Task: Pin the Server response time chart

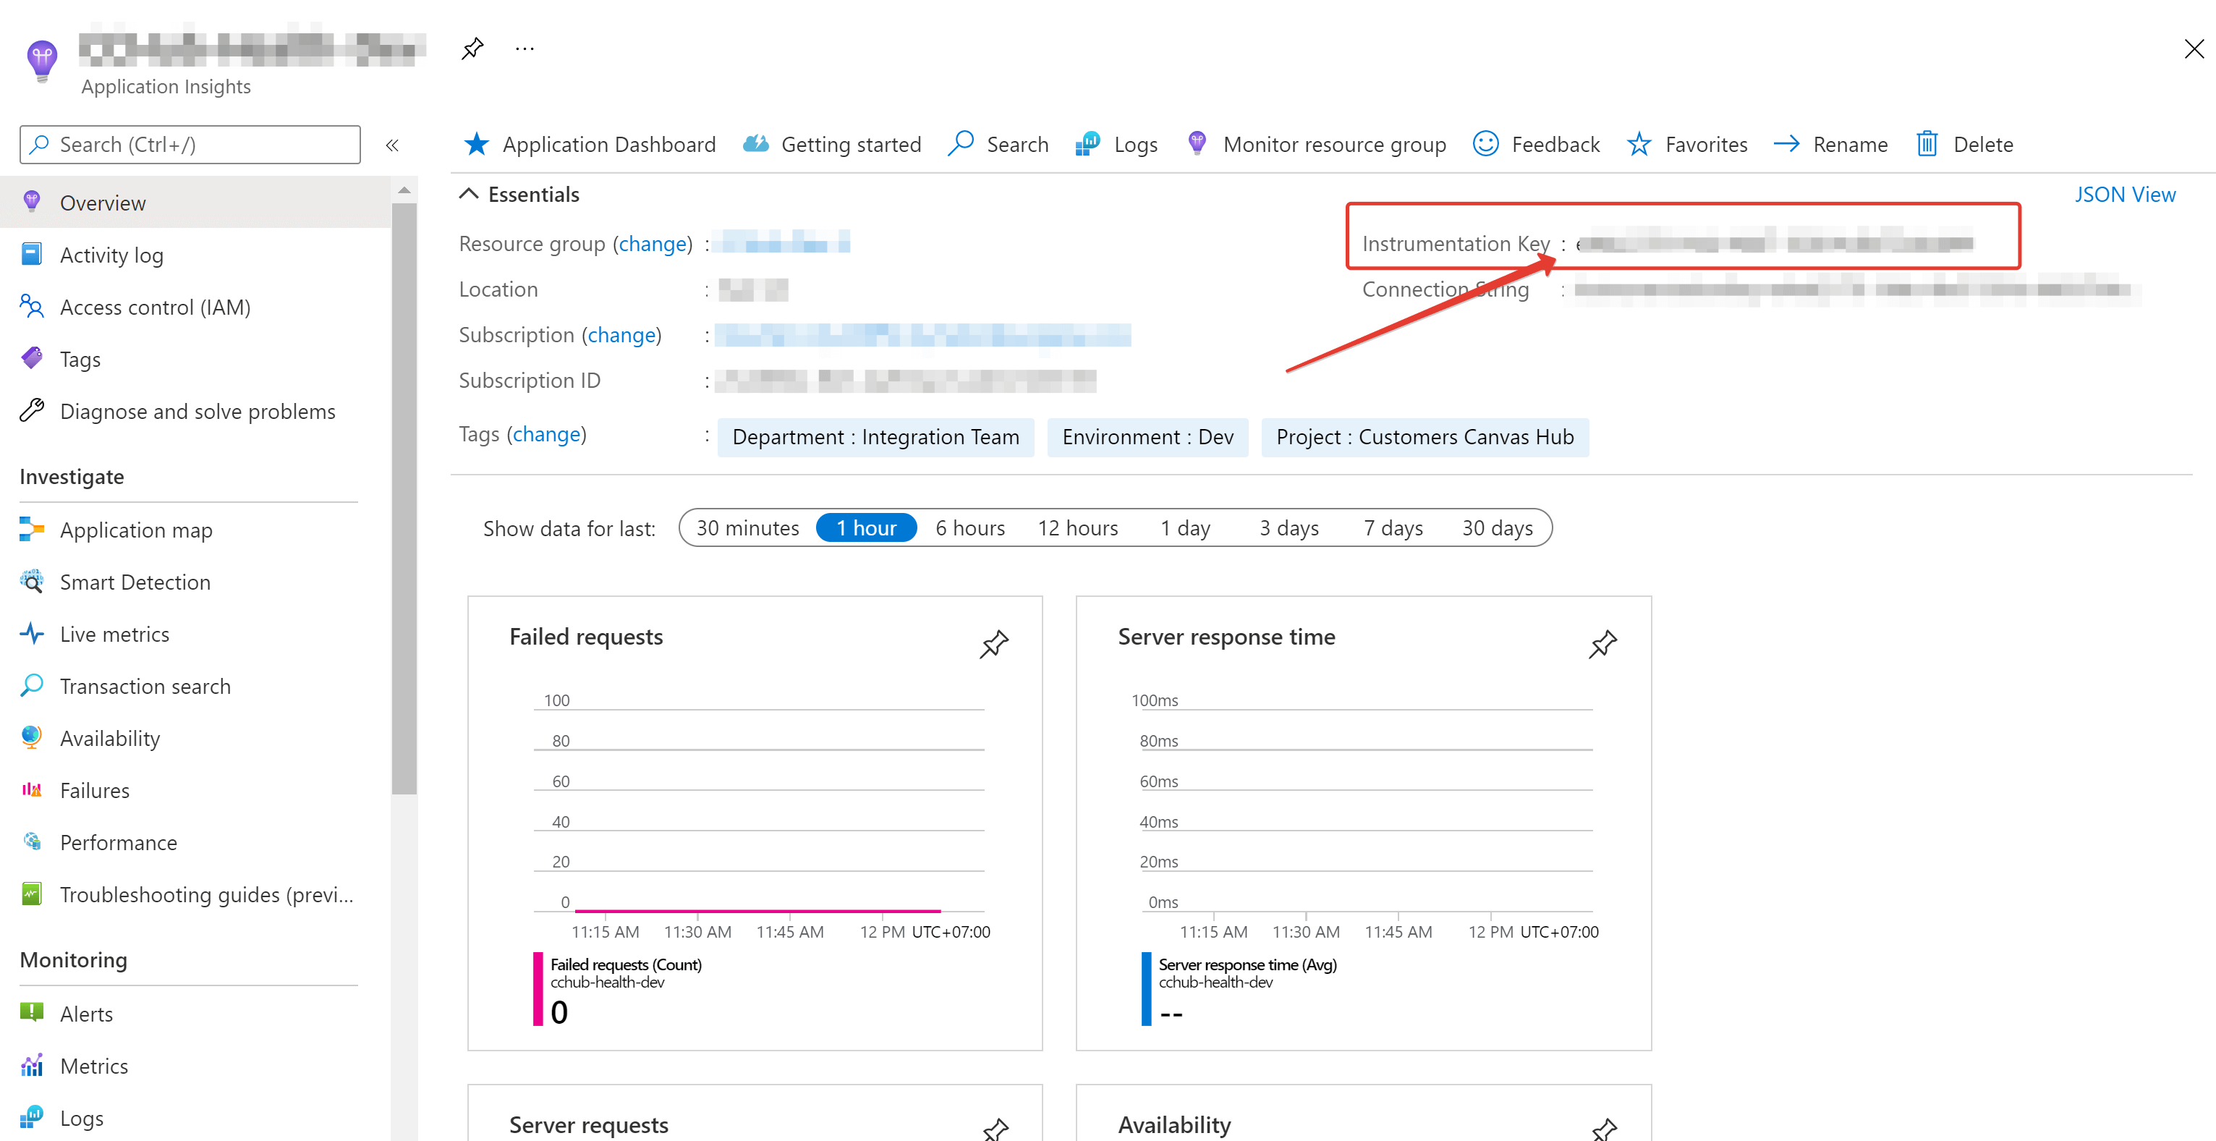Action: 1602,644
